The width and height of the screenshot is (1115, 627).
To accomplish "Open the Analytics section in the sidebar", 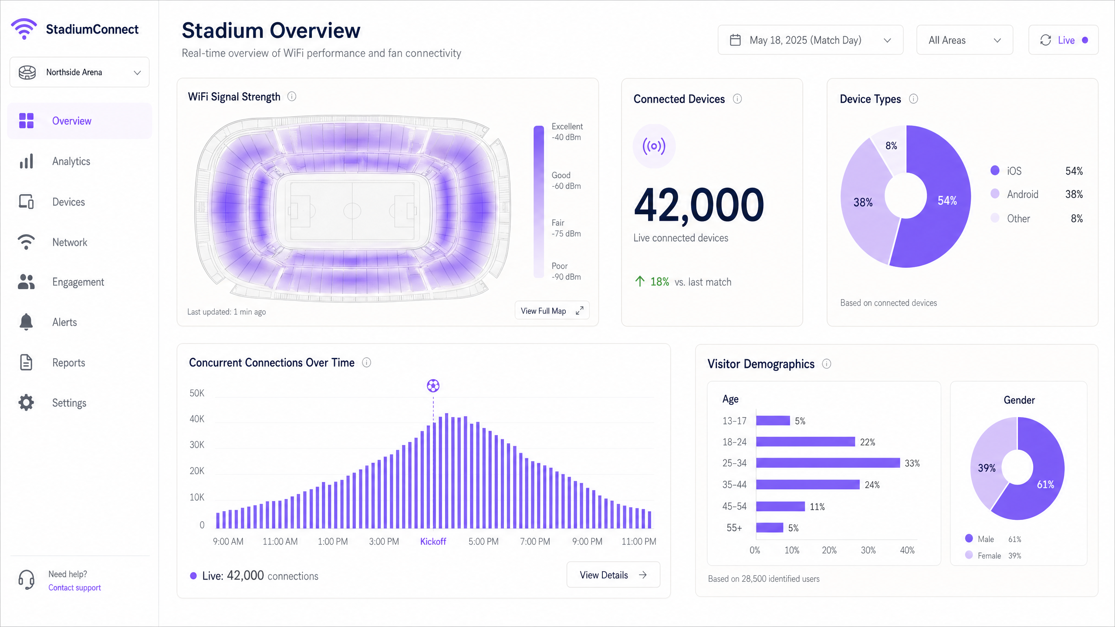I will click(71, 161).
